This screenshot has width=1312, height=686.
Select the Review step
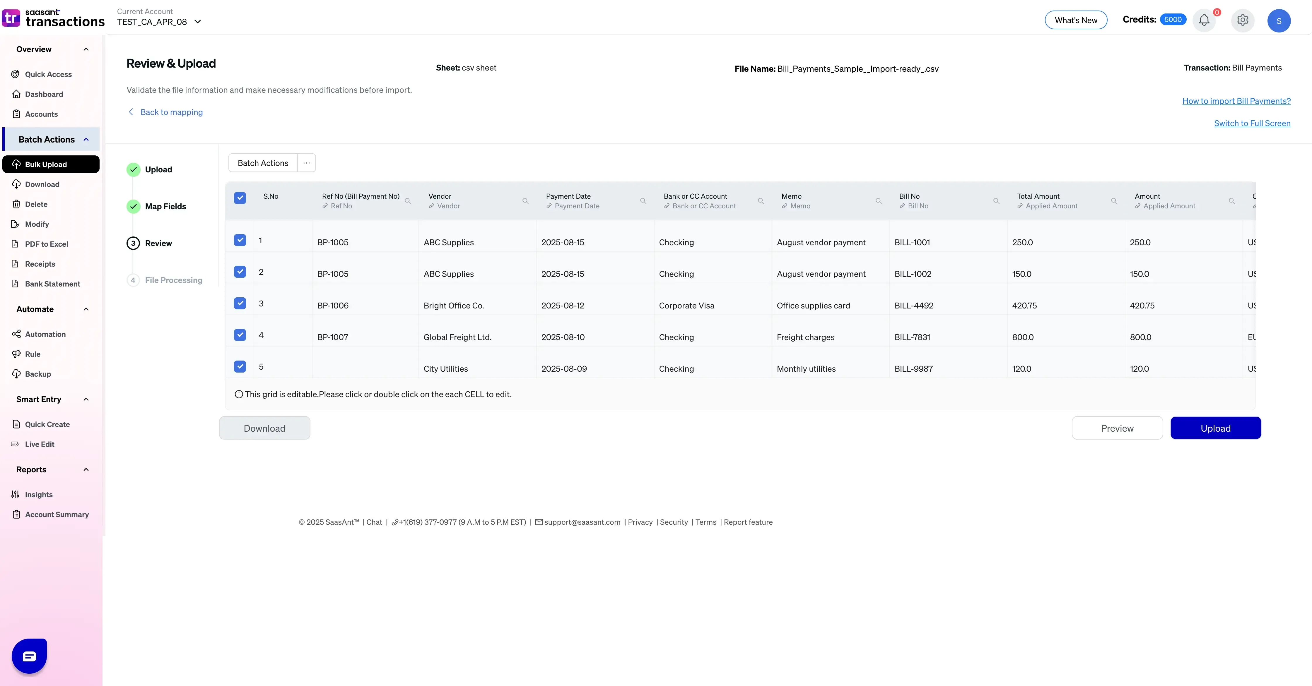coord(150,243)
